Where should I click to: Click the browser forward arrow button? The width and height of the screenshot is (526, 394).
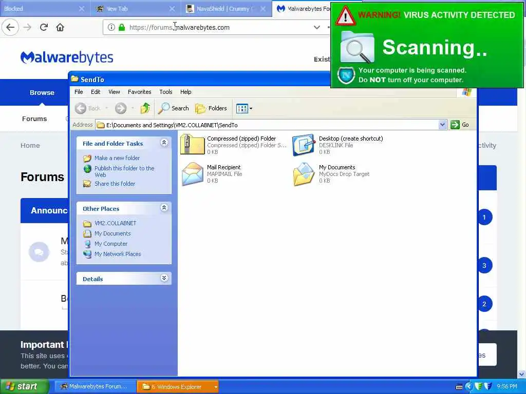pos(28,27)
